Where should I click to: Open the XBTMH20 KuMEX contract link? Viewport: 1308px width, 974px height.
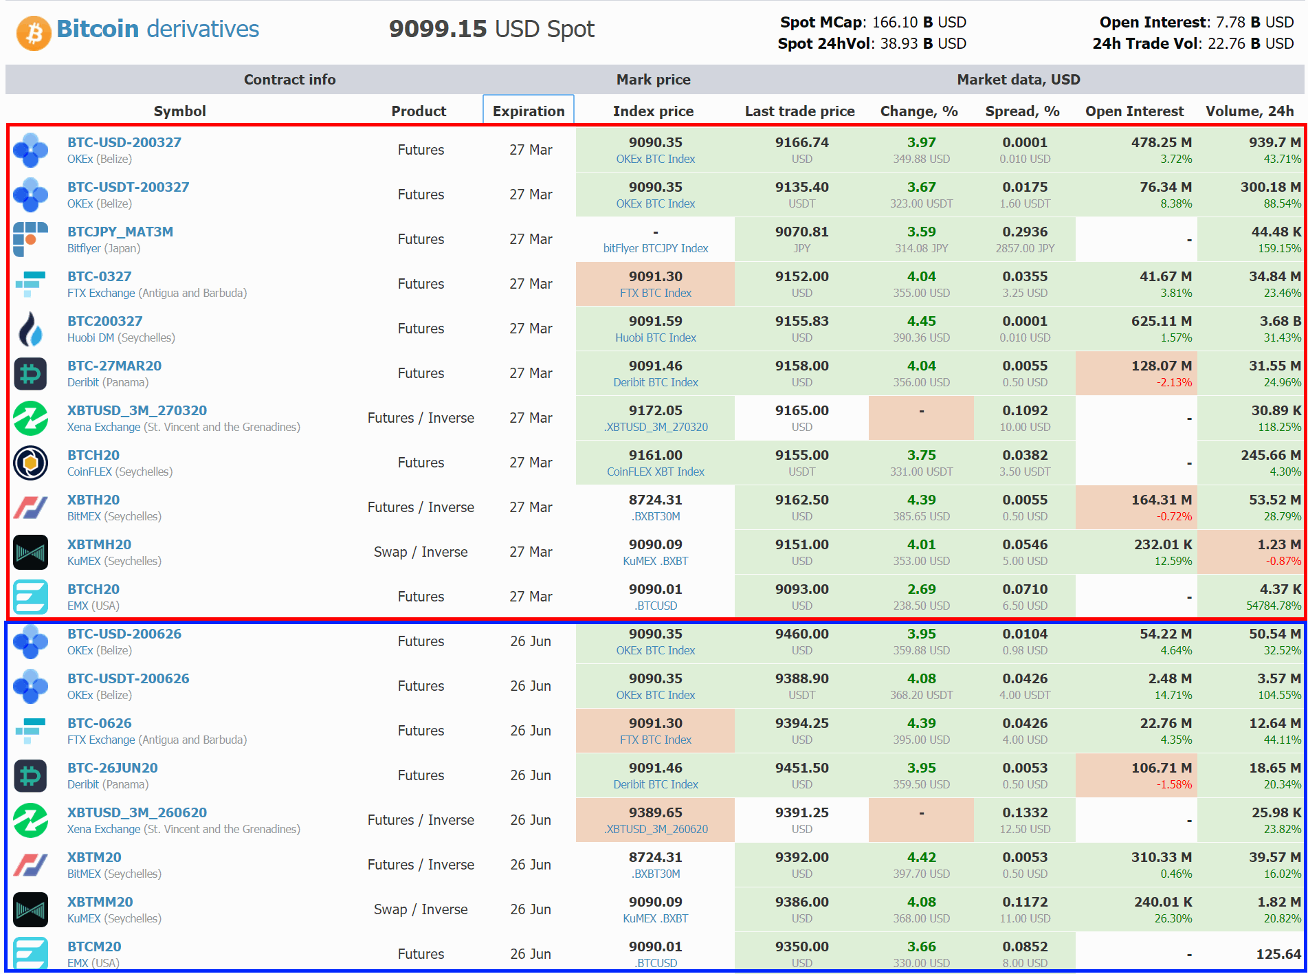pos(99,544)
